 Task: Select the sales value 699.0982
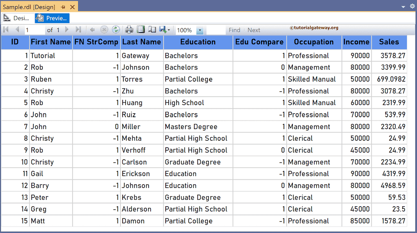[x=389, y=79]
